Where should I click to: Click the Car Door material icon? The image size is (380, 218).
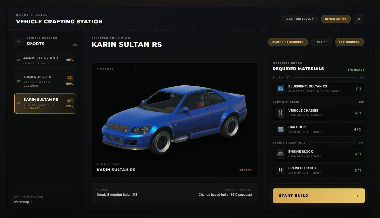(281, 130)
